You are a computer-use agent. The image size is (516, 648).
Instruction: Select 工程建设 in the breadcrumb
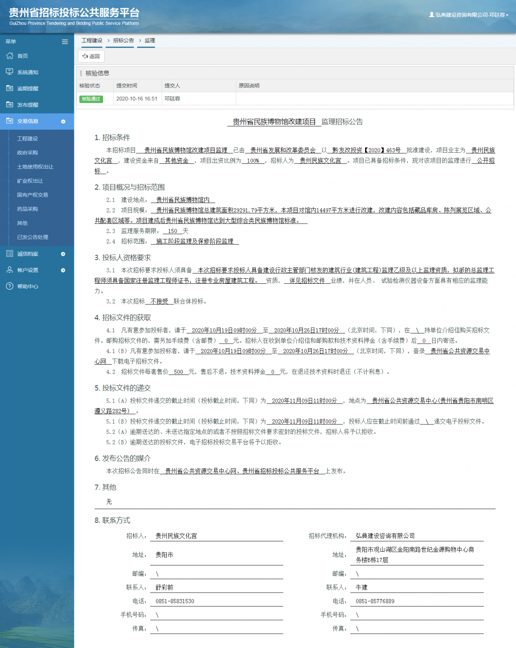(91, 40)
